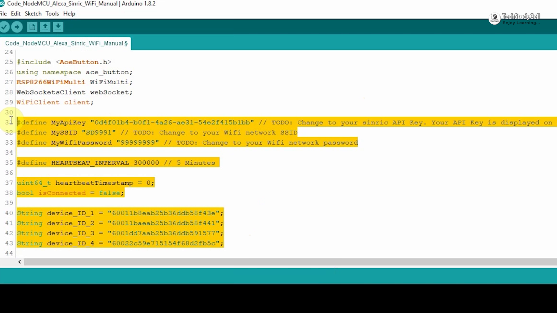
Task: Click the Upload arrow toolbar icon
Action: click(x=17, y=27)
